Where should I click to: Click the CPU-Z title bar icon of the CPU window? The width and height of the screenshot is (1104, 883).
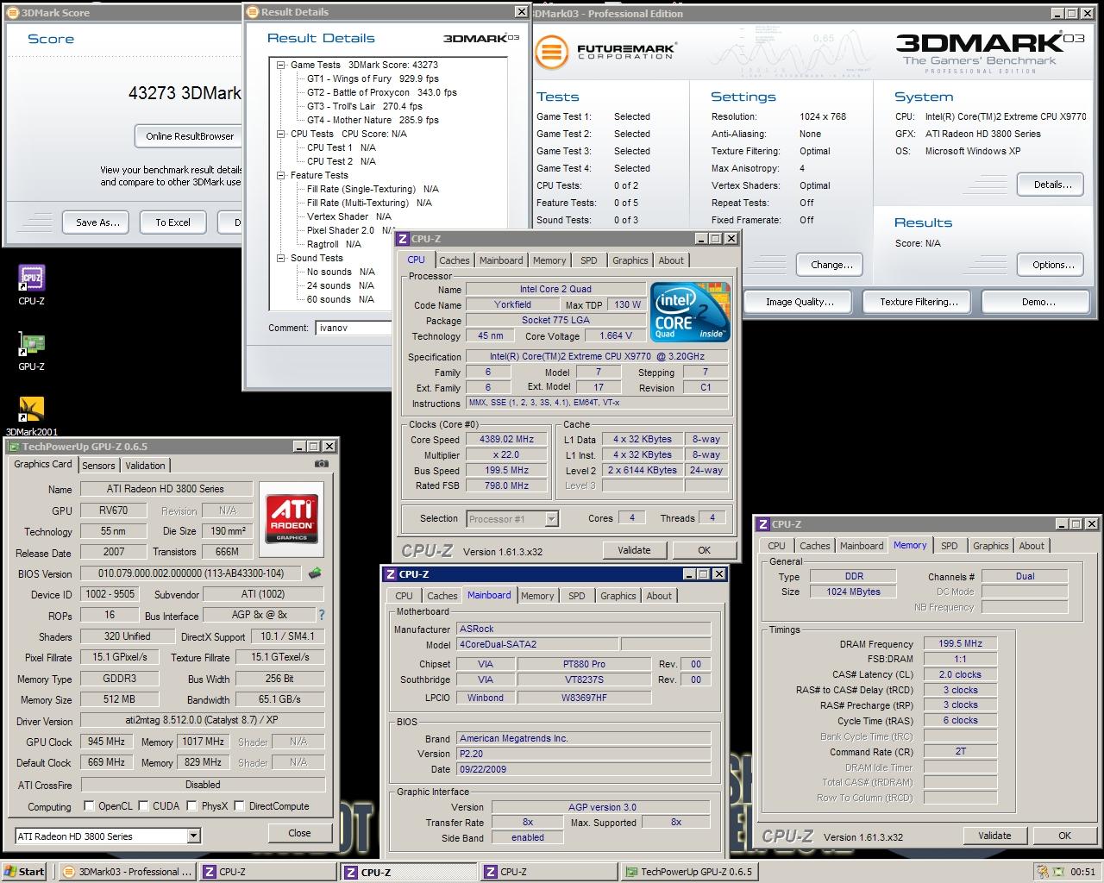403,239
